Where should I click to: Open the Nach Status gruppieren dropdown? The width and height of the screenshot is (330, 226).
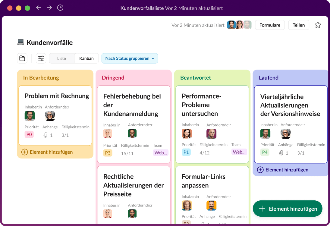point(130,58)
